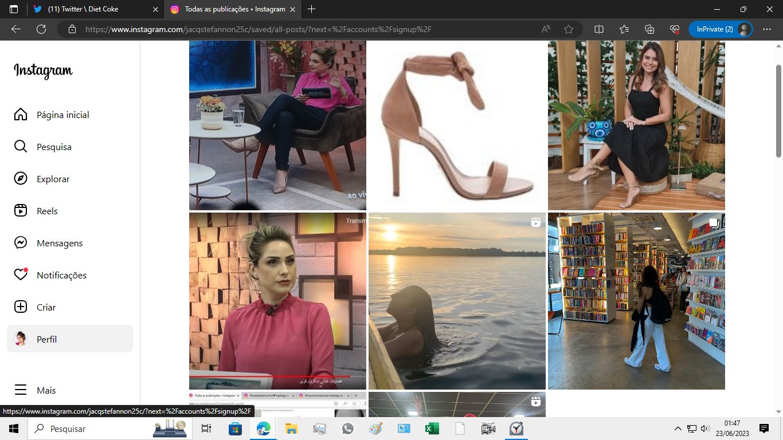Open Reels from the sidebar

pos(70,211)
